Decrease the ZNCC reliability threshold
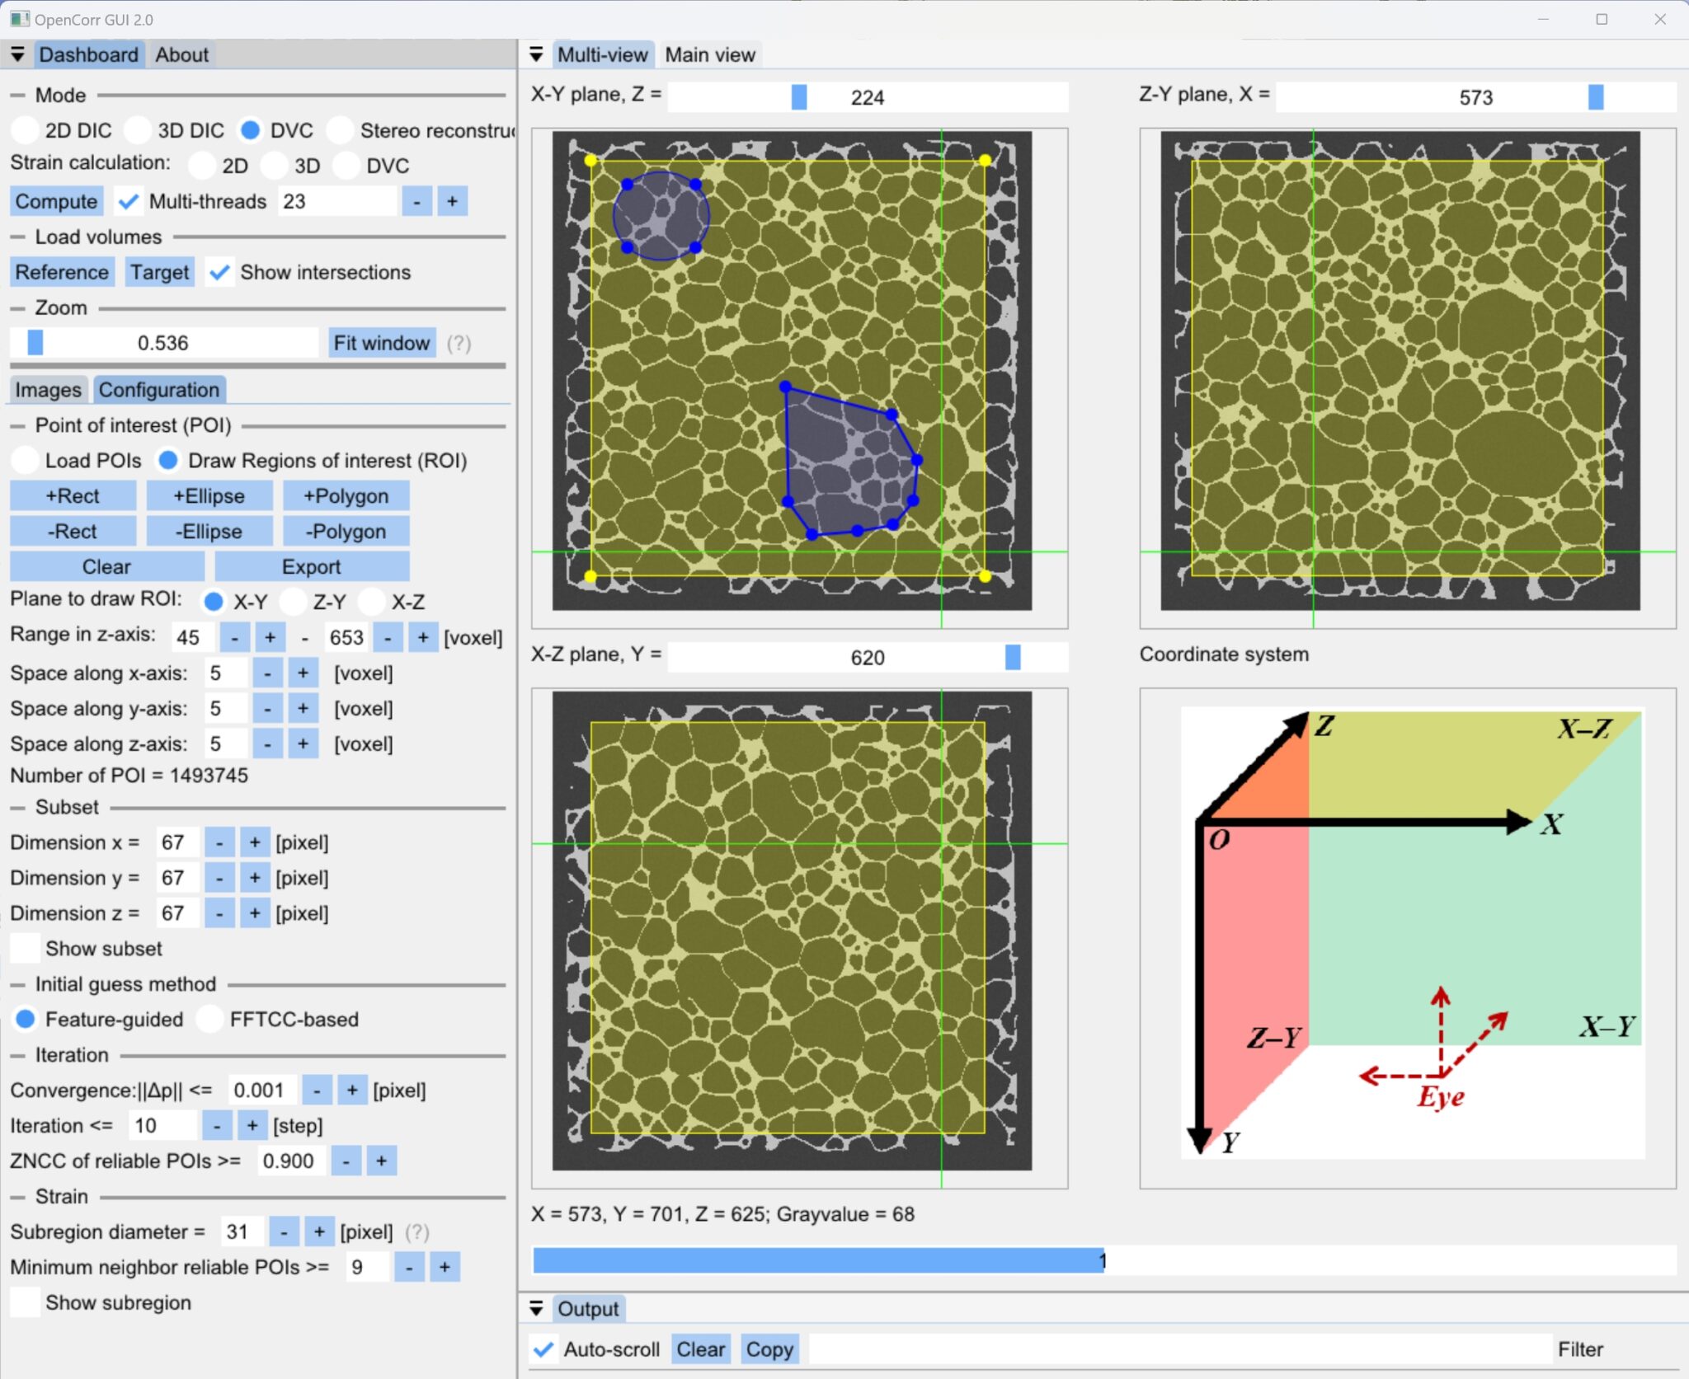Image resolution: width=1689 pixels, height=1379 pixels. (346, 1160)
